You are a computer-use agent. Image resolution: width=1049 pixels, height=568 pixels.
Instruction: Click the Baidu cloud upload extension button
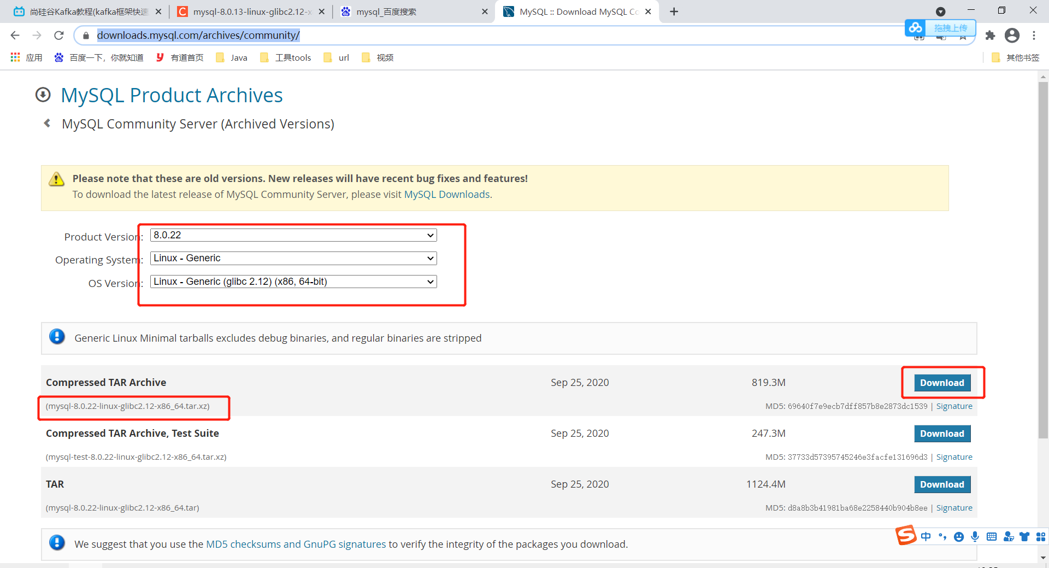[940, 28]
